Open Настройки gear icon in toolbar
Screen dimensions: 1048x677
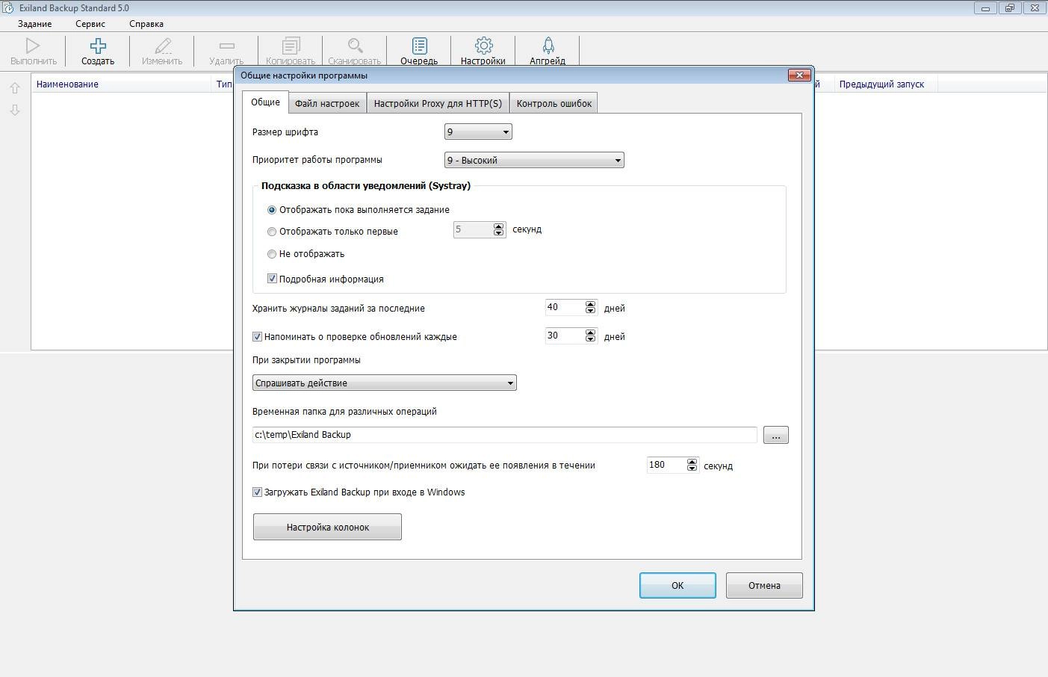pyautogui.click(x=483, y=46)
